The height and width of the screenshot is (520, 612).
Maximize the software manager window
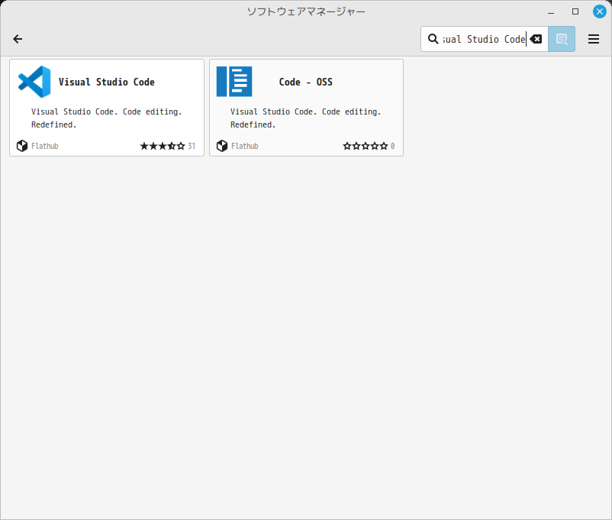pyautogui.click(x=575, y=11)
